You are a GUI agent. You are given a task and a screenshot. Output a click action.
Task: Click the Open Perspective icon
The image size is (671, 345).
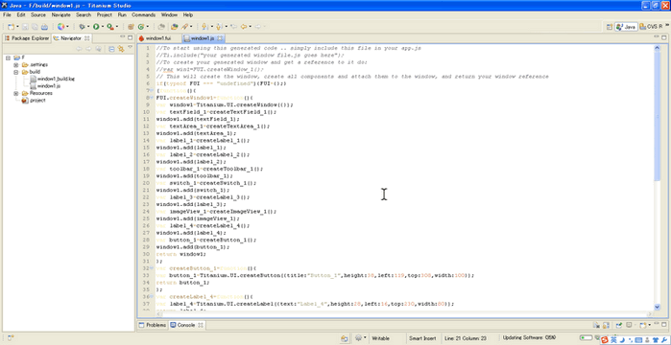[x=610, y=27]
